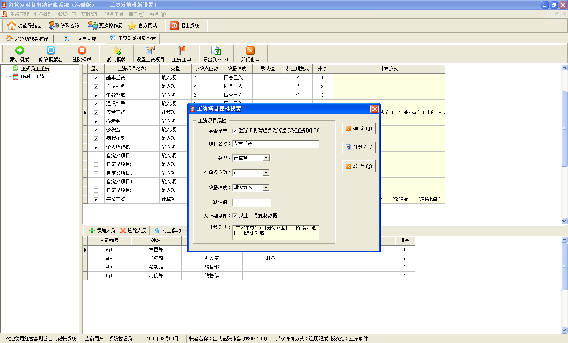Viewport: 568px width, 343px height.
Task: Click the 默认值 input field
Action: click(251, 203)
